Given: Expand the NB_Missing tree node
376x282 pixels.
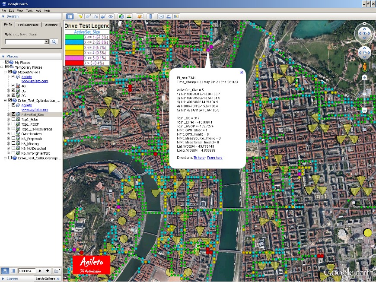Looking at the screenshot, I should 9,143.
